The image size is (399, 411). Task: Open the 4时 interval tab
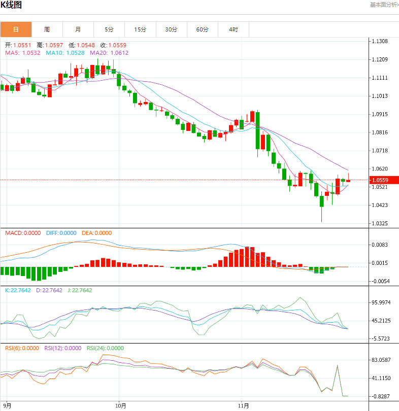coord(234,29)
